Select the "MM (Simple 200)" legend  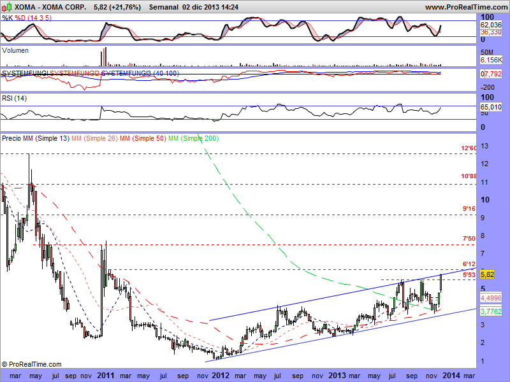(194, 138)
